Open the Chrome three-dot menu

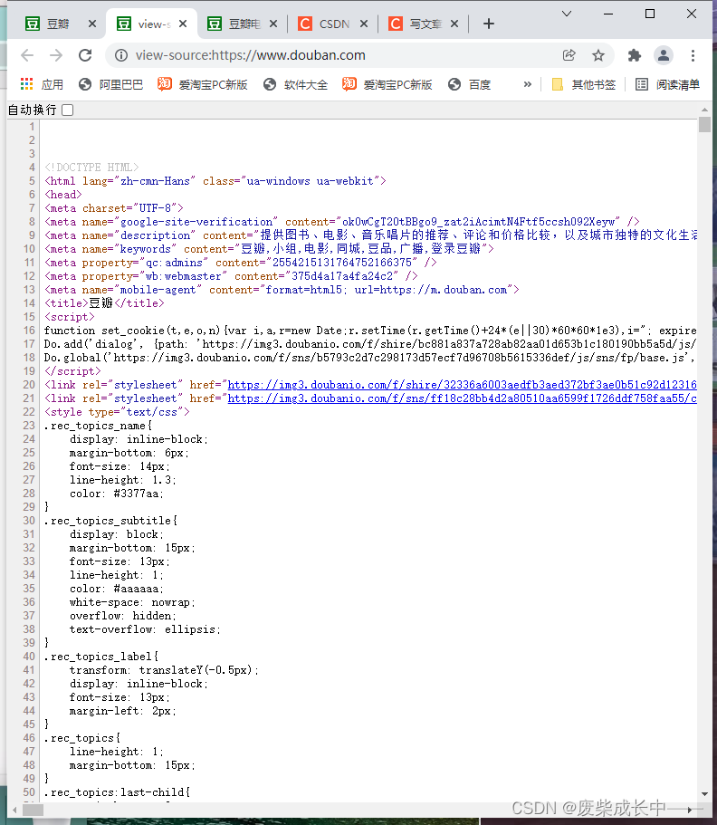tap(693, 55)
